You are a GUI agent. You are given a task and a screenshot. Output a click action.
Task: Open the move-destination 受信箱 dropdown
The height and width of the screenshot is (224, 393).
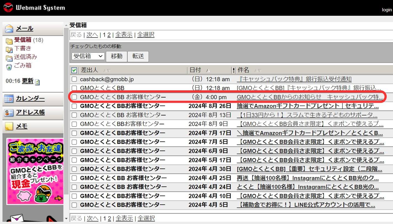tap(88, 56)
